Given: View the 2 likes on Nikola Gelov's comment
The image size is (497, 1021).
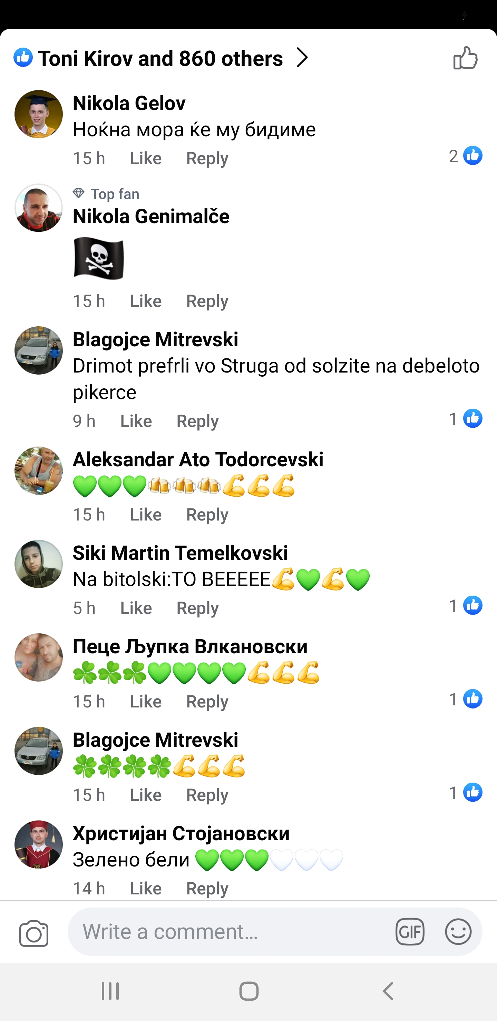Looking at the screenshot, I should [465, 156].
